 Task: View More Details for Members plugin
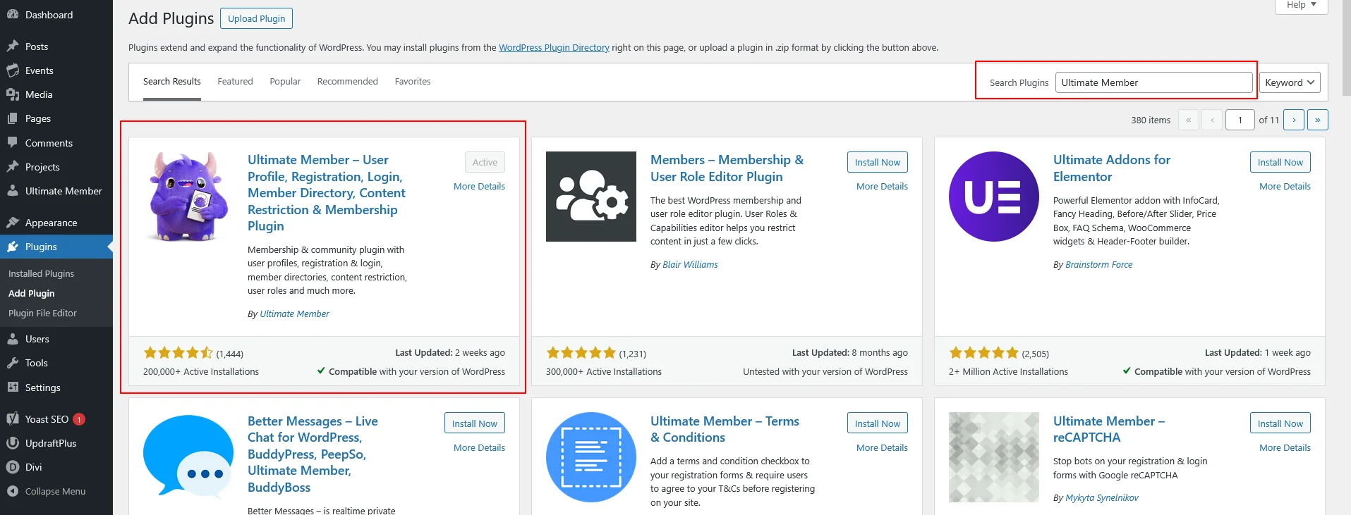pos(882,187)
